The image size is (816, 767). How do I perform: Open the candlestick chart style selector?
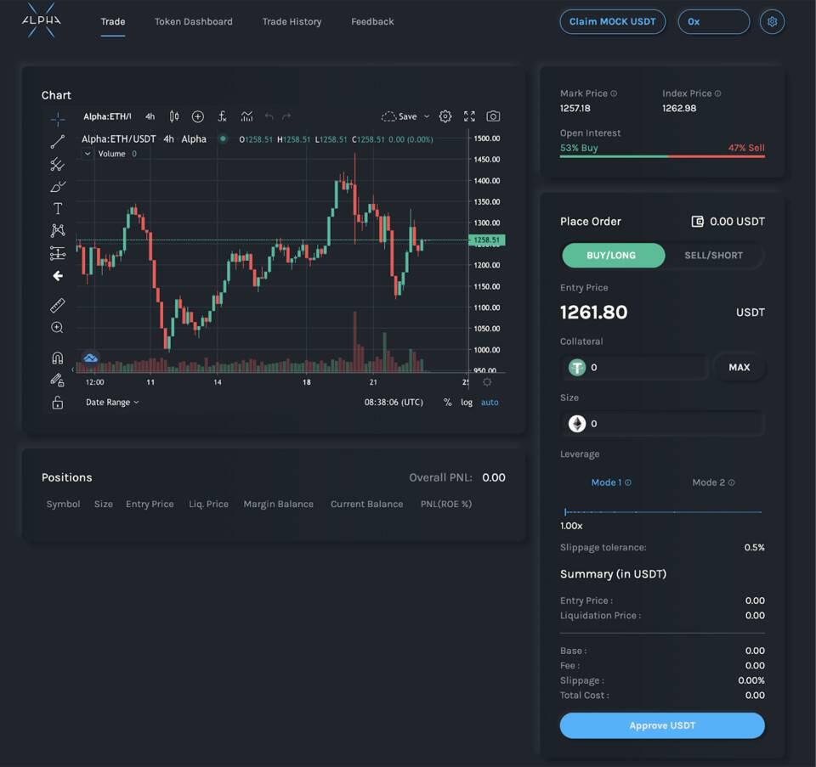click(x=174, y=116)
